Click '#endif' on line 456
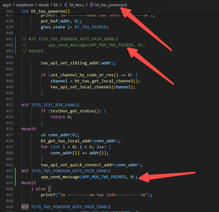Image resolution: width=219 pixels, height=212 pixels. pos(29,129)
